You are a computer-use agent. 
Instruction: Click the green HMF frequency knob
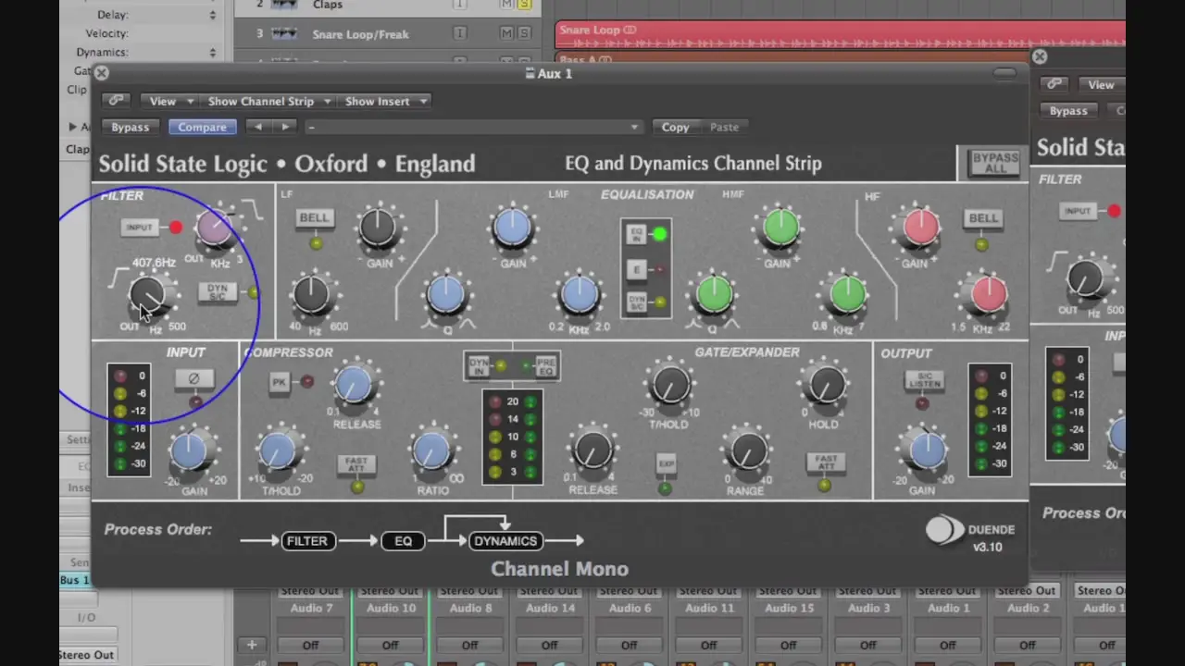(x=847, y=295)
